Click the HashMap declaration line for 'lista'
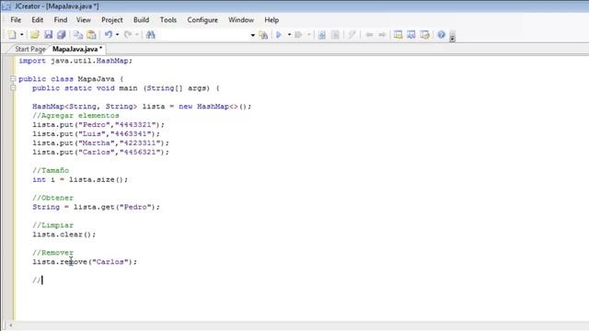Image resolution: width=589 pixels, height=331 pixels. tap(142, 107)
